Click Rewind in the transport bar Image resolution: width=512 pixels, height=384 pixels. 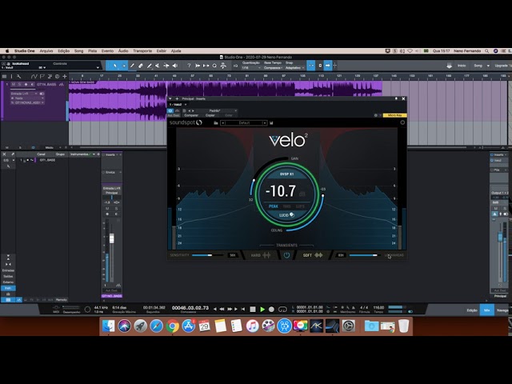pos(222,309)
